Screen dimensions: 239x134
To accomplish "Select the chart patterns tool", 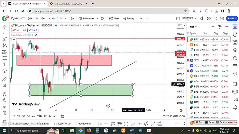I will 5,46.
